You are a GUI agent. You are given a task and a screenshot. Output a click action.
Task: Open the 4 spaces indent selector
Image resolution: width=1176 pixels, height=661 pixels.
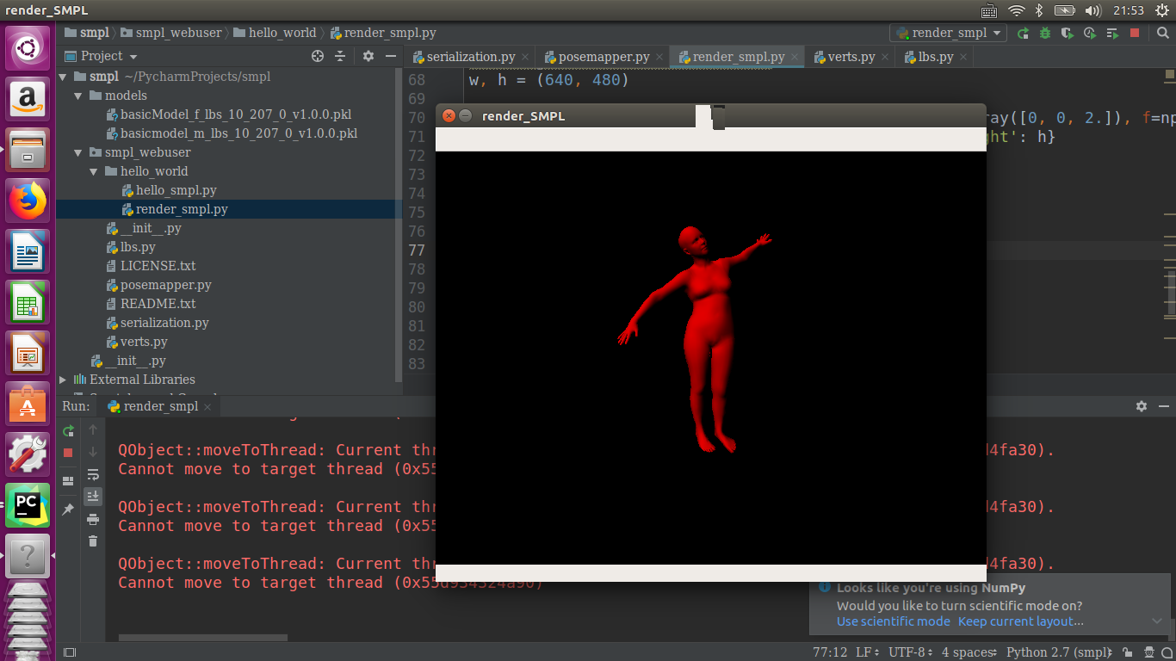coord(969,652)
